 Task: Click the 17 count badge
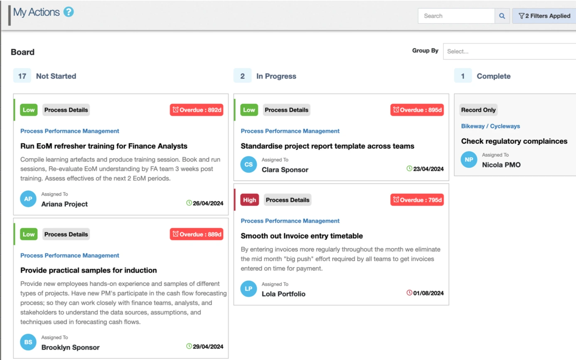tap(22, 76)
